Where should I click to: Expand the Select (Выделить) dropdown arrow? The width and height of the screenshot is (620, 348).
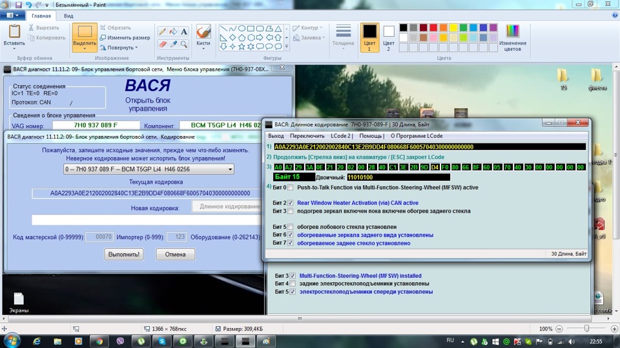click(85, 48)
